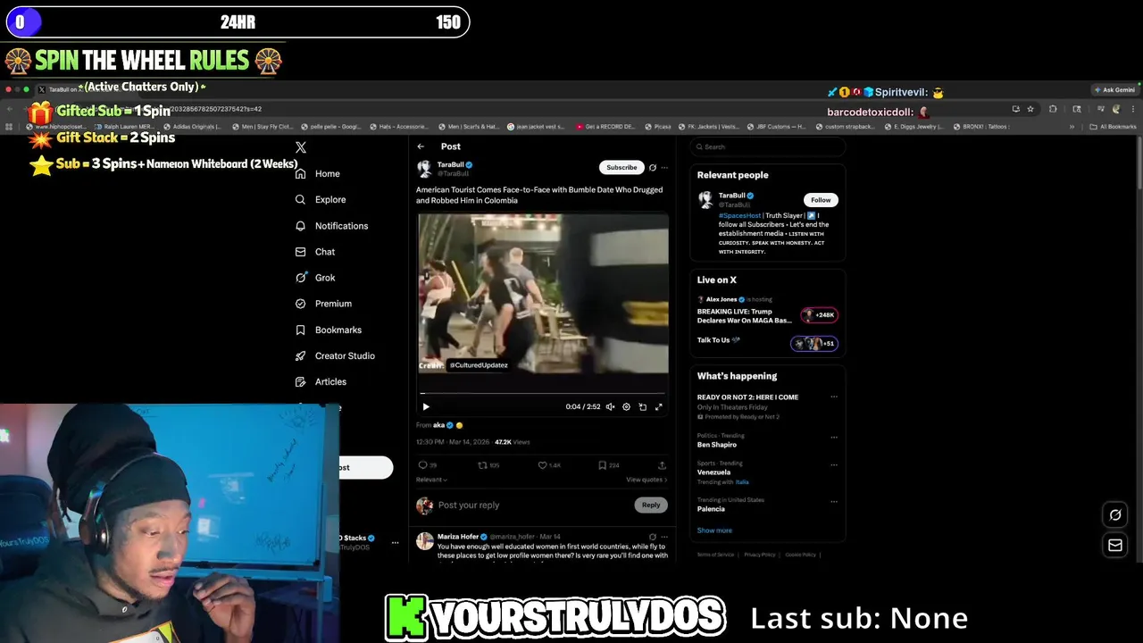Click the Reply button
The height and width of the screenshot is (643, 1143).
click(x=651, y=505)
